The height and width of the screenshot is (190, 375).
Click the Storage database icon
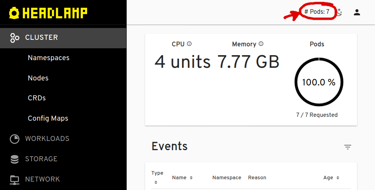pos(15,159)
